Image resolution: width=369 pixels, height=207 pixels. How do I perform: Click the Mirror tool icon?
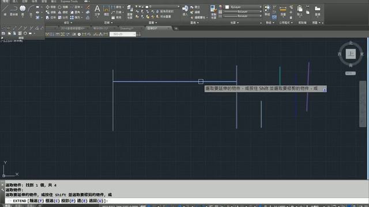point(60,12)
